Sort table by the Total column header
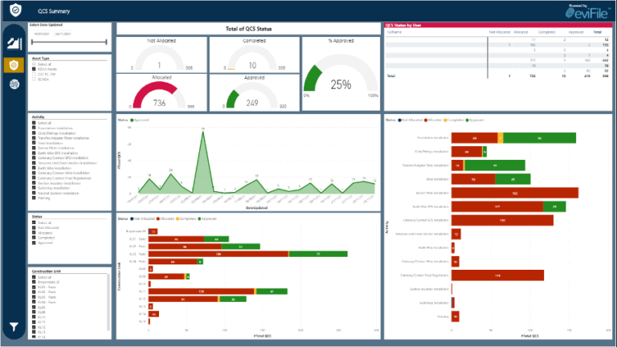Image resolution: width=617 pixels, height=347 pixels. [598, 33]
